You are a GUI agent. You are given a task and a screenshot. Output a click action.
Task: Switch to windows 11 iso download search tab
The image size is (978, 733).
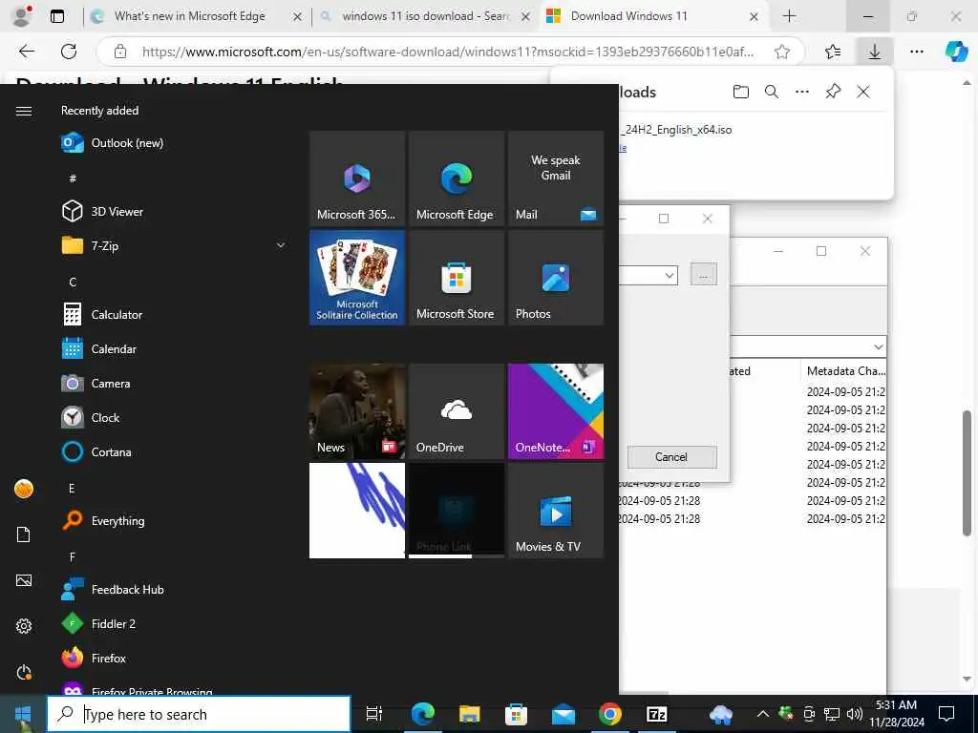(x=425, y=16)
